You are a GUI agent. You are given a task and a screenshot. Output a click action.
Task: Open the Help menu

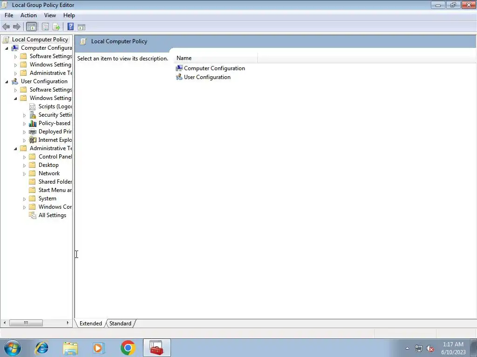[69, 15]
